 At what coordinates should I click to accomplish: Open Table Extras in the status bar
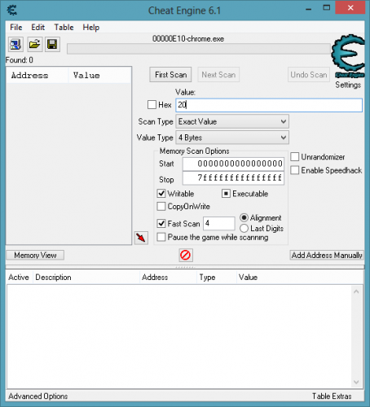[332, 396]
